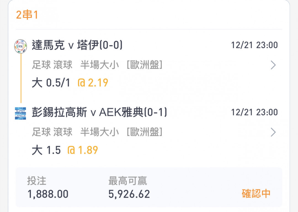Click the RSL league logo icon

tap(20, 46)
